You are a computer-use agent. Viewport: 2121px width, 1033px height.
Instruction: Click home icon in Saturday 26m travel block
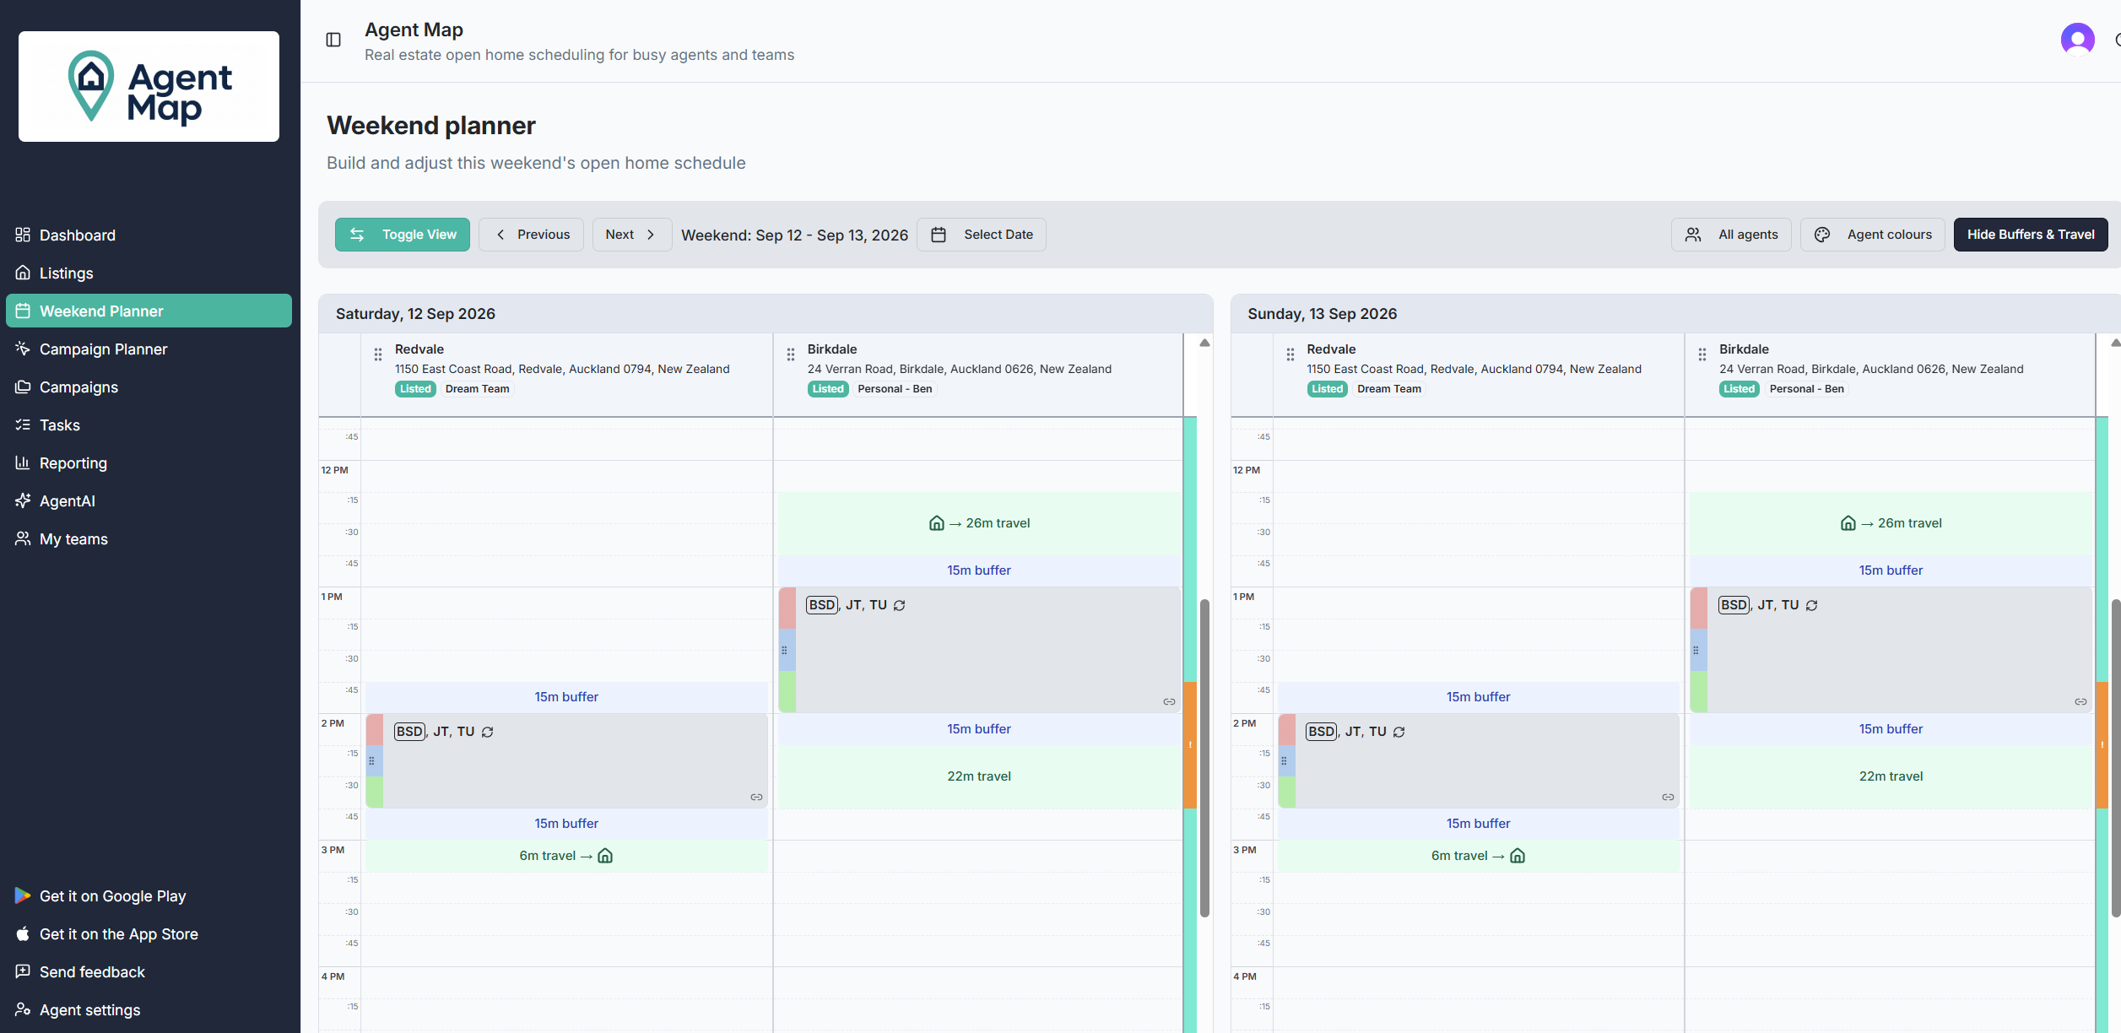coord(937,523)
